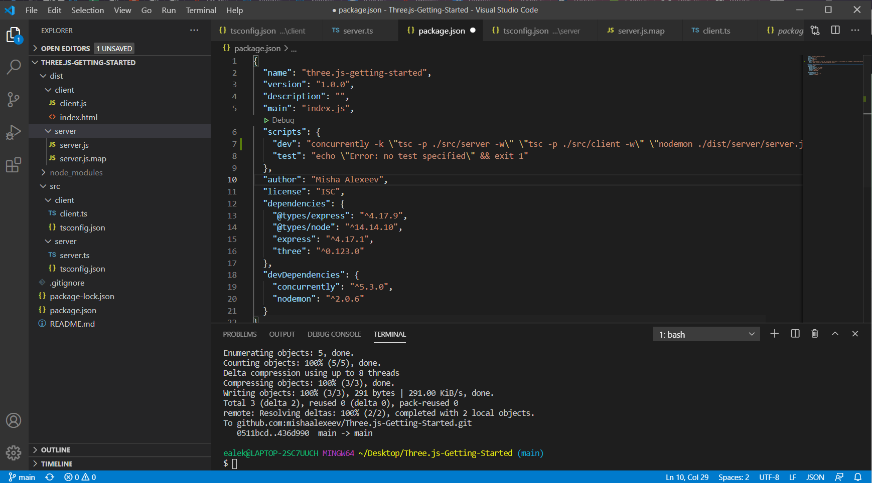Open the bash terminal selector dropdown

[x=706, y=334]
